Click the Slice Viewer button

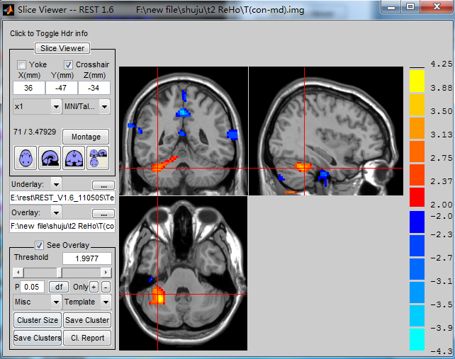(62, 48)
